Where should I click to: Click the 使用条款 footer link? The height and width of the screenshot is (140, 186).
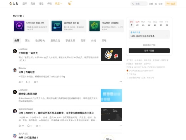pyautogui.click(x=156, y=60)
